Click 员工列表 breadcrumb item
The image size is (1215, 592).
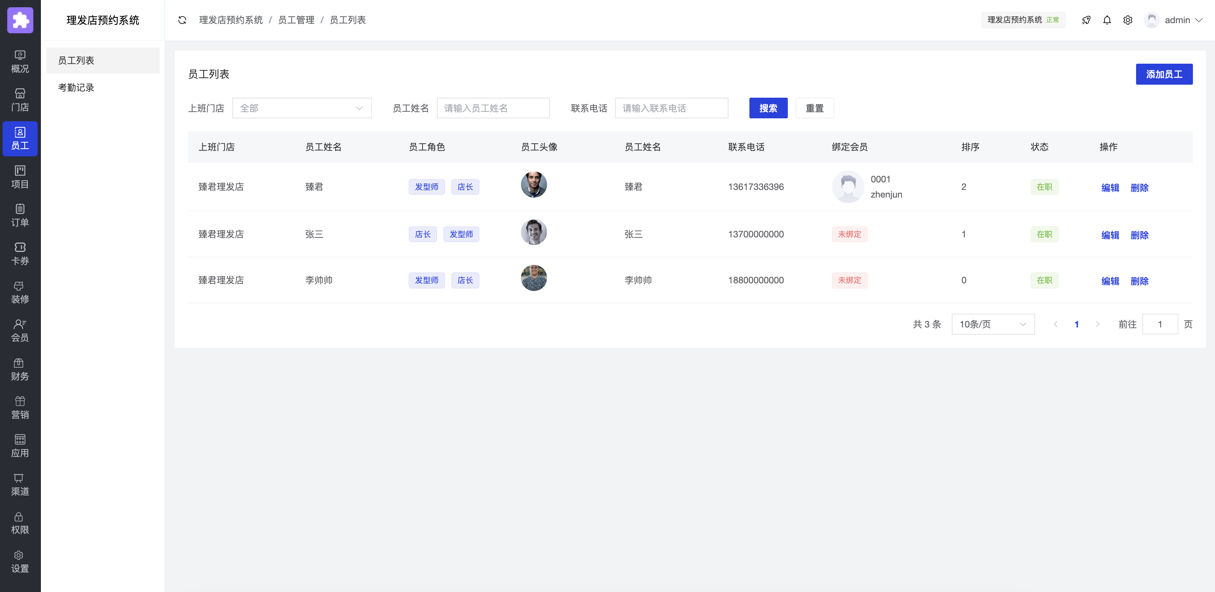[347, 20]
